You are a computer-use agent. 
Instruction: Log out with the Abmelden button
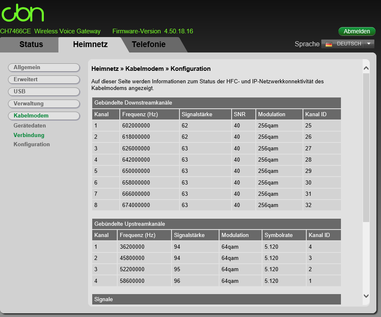point(357,31)
